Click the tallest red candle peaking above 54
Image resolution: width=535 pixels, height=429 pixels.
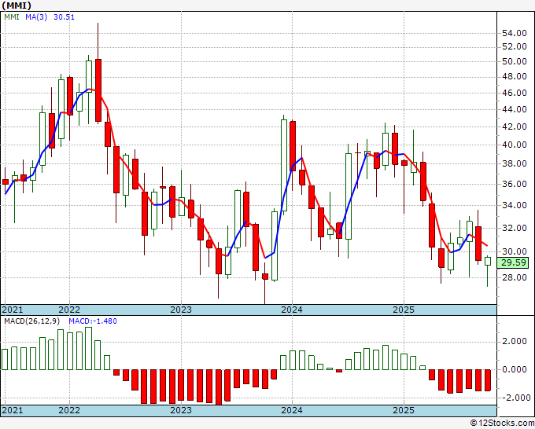98,90
